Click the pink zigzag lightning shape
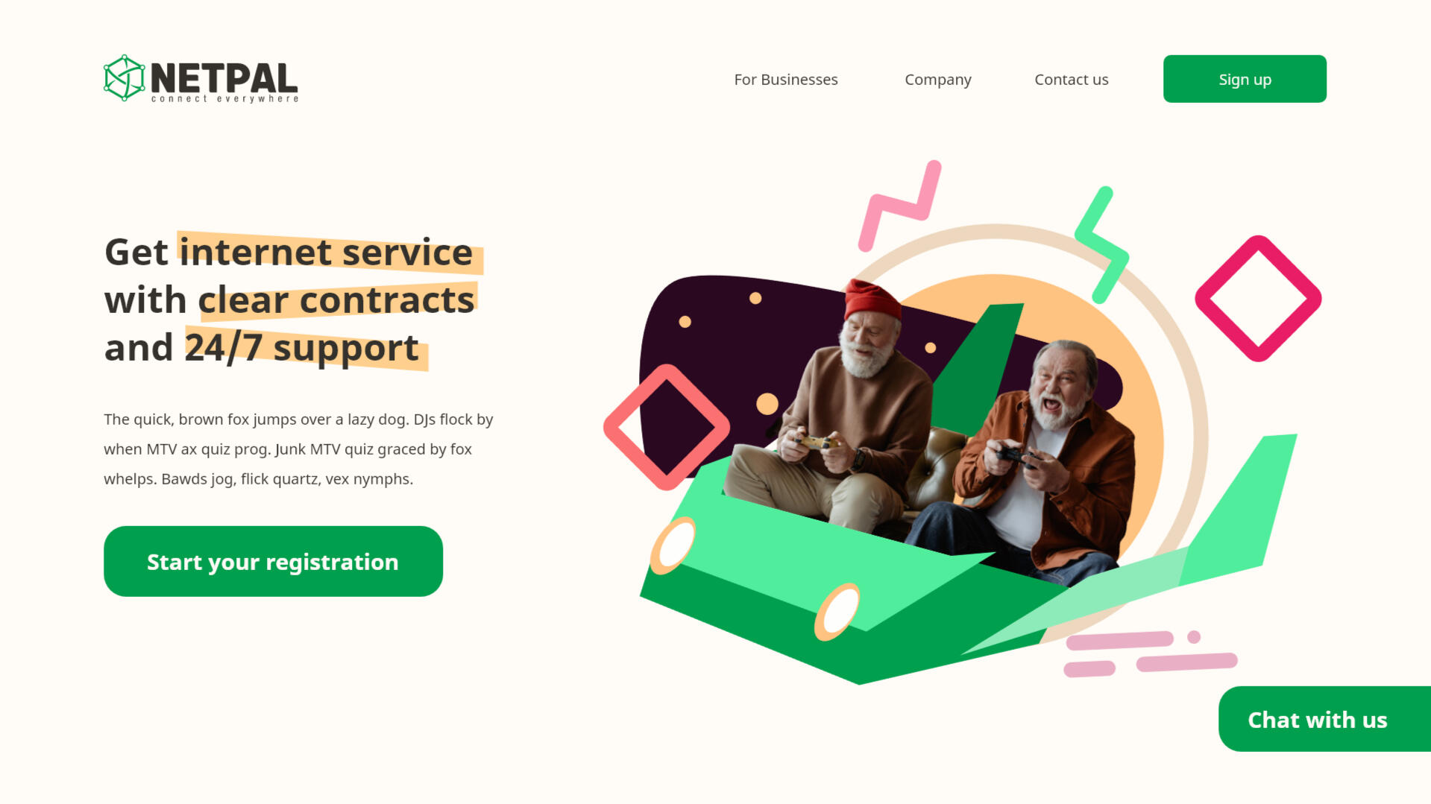Screen dimensions: 1431x804 click(x=900, y=205)
